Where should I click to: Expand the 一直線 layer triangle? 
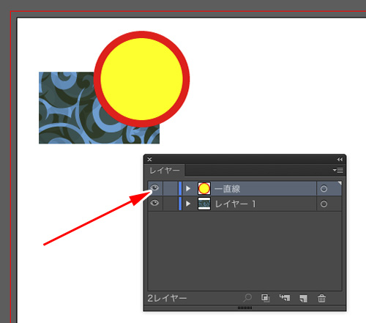pos(188,188)
